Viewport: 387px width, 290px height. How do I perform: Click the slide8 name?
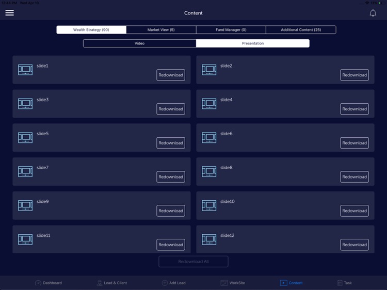coord(227,167)
